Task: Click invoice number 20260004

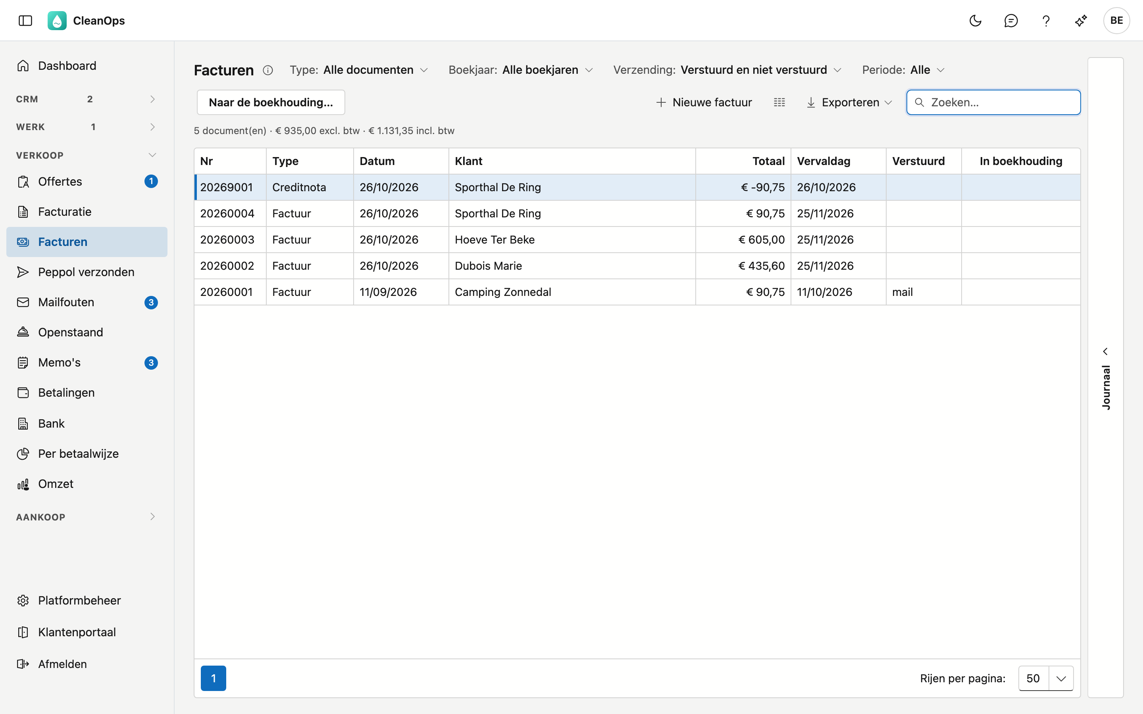Action: point(227,213)
